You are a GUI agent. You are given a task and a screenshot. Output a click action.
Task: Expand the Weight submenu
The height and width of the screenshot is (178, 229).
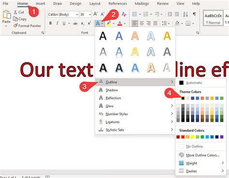tap(200, 163)
